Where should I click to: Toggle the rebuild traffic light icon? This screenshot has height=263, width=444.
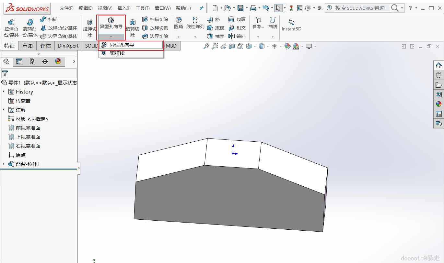click(x=291, y=8)
